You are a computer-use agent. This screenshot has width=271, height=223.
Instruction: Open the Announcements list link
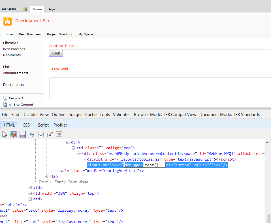[16, 73]
